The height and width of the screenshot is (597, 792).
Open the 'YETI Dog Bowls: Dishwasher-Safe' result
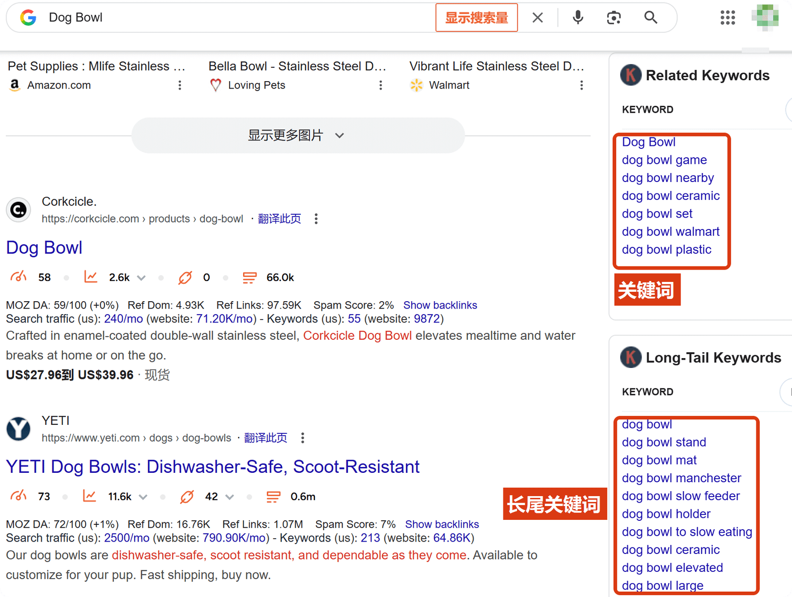point(213,467)
